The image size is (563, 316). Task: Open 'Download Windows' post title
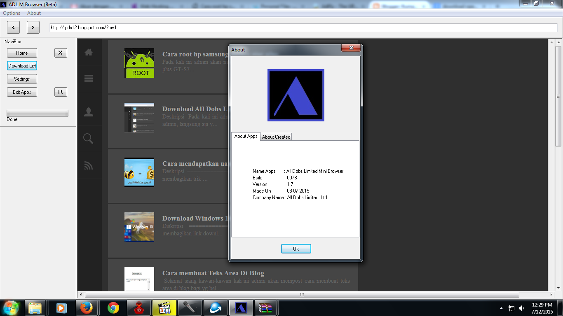tap(195, 218)
